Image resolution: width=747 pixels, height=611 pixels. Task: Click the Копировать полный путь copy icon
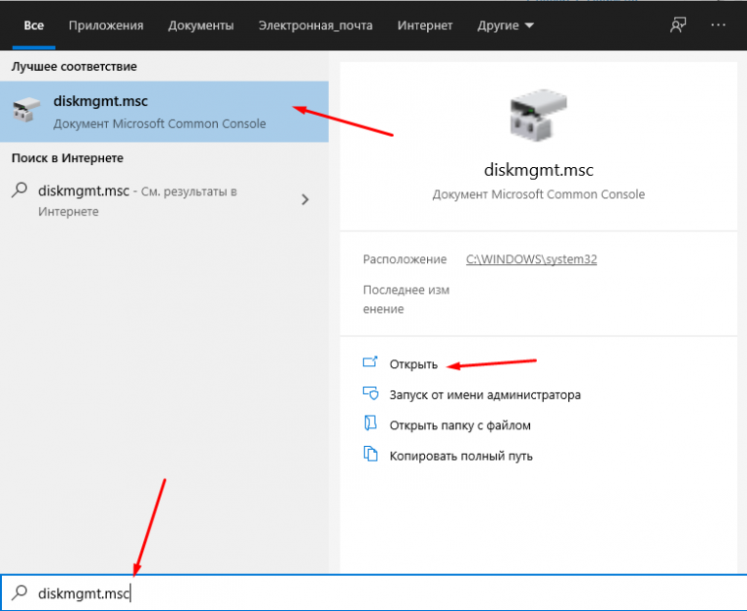(370, 455)
